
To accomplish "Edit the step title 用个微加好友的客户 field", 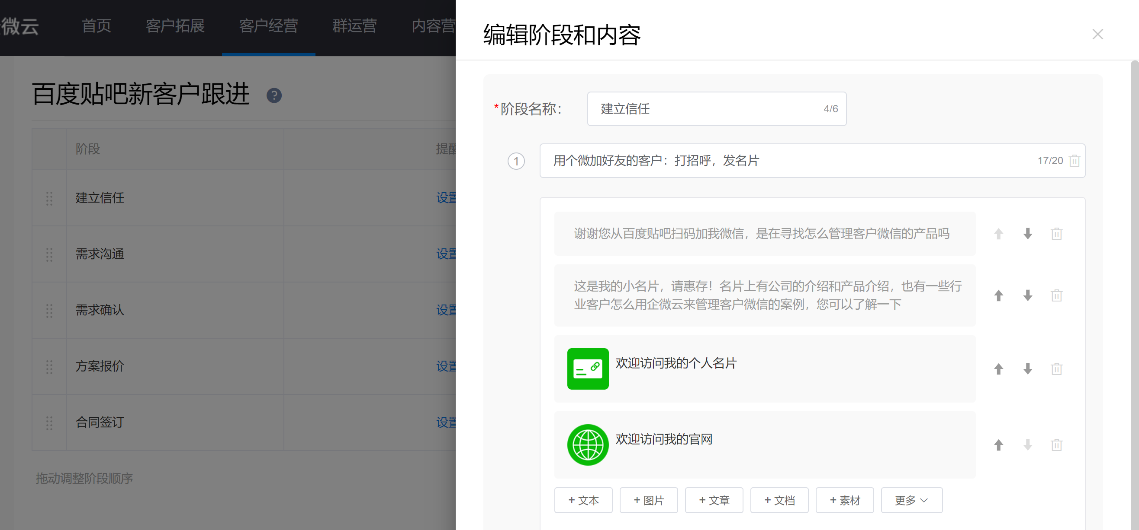I will (x=812, y=161).
